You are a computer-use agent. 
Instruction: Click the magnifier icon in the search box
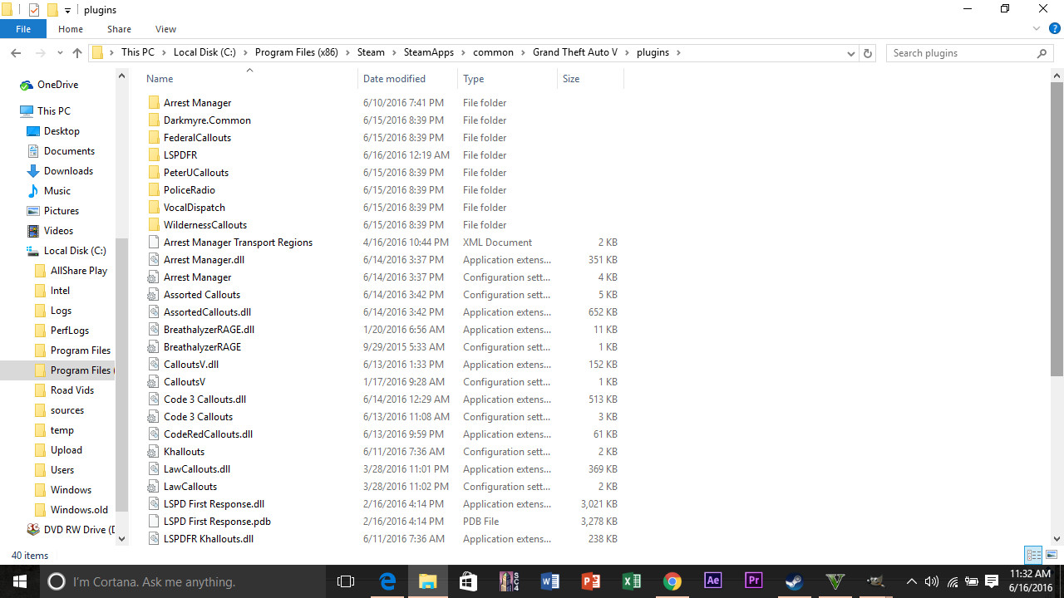pos(1042,53)
